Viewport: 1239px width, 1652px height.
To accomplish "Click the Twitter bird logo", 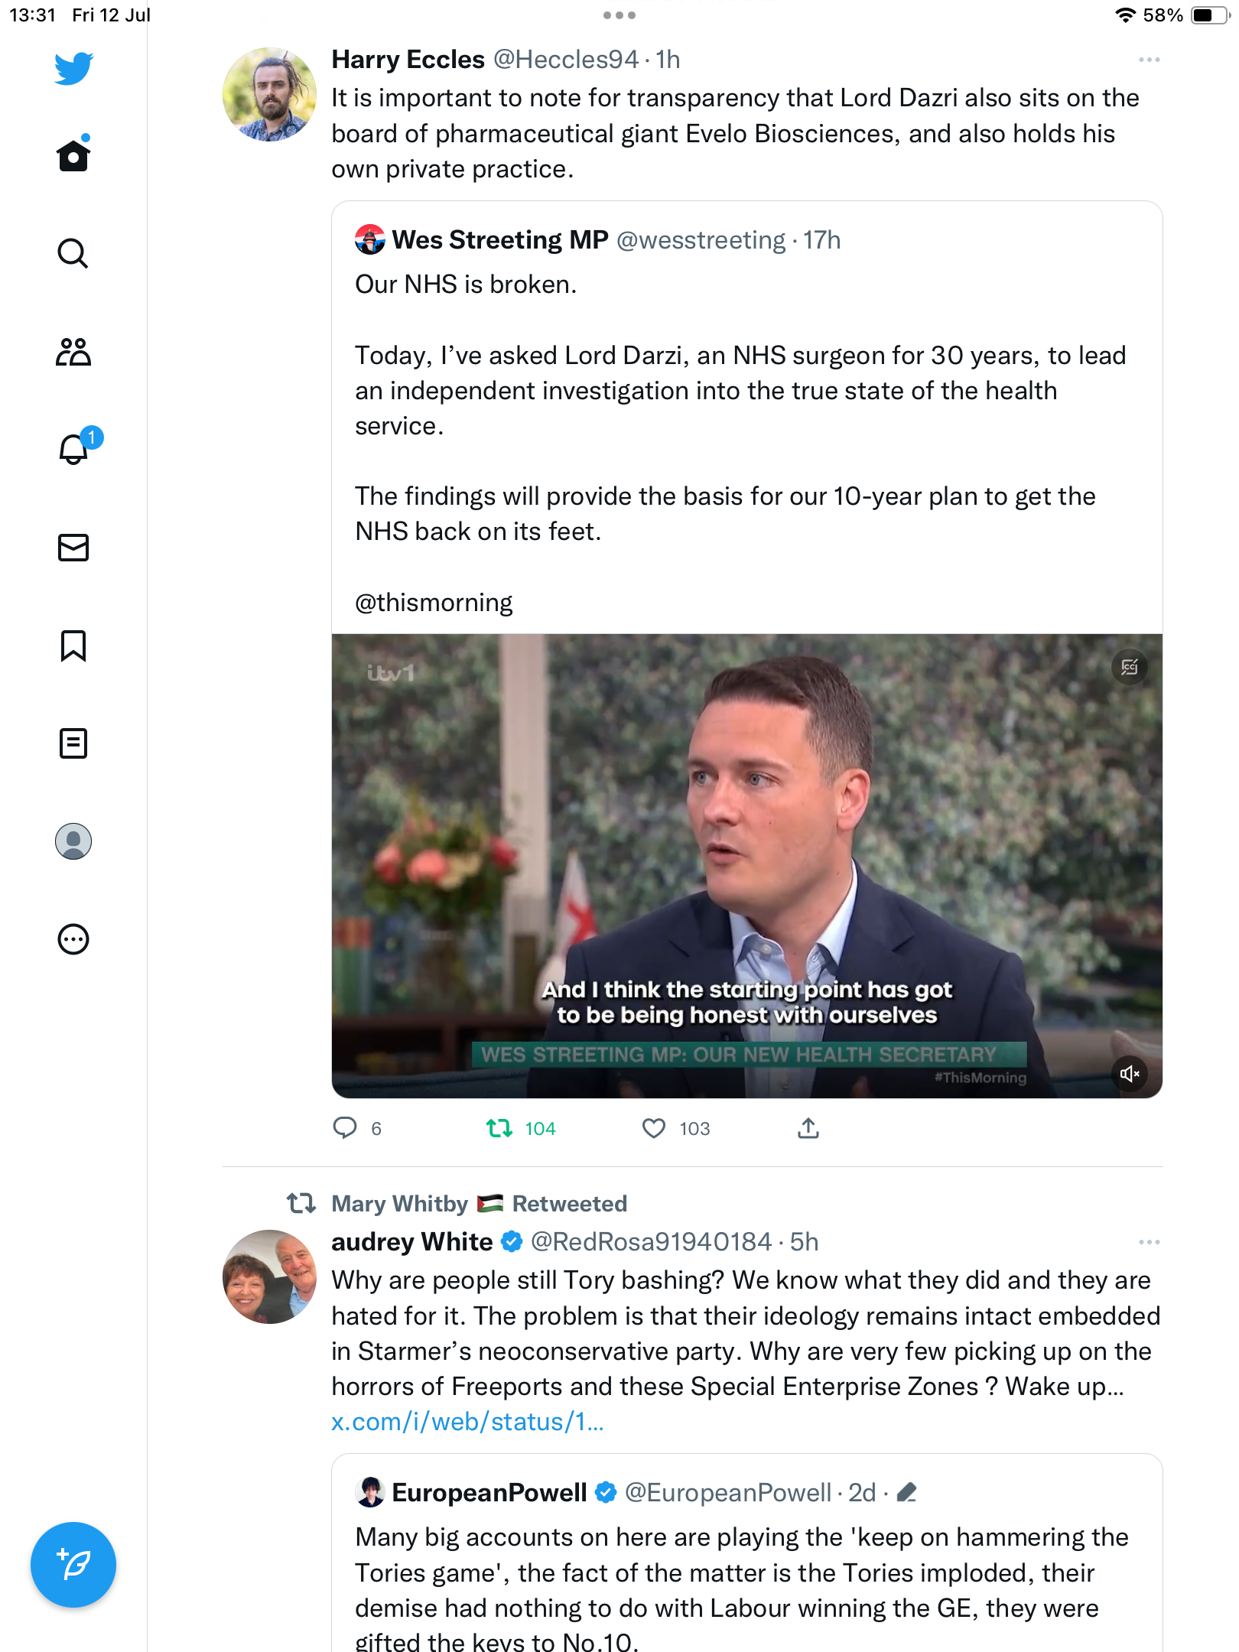I will pyautogui.click(x=73, y=69).
